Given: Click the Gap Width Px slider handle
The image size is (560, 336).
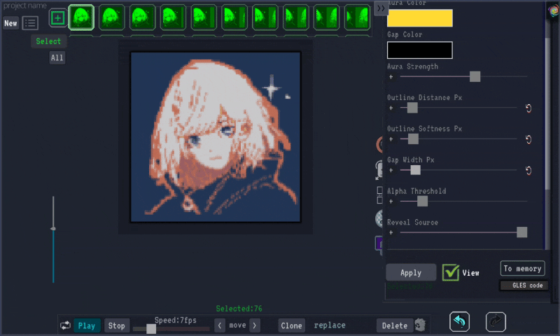Looking at the screenshot, I should [415, 170].
